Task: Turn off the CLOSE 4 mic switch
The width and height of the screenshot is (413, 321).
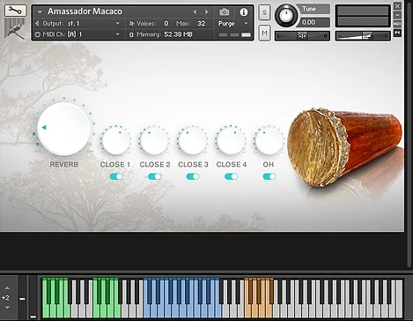Action: click(231, 176)
